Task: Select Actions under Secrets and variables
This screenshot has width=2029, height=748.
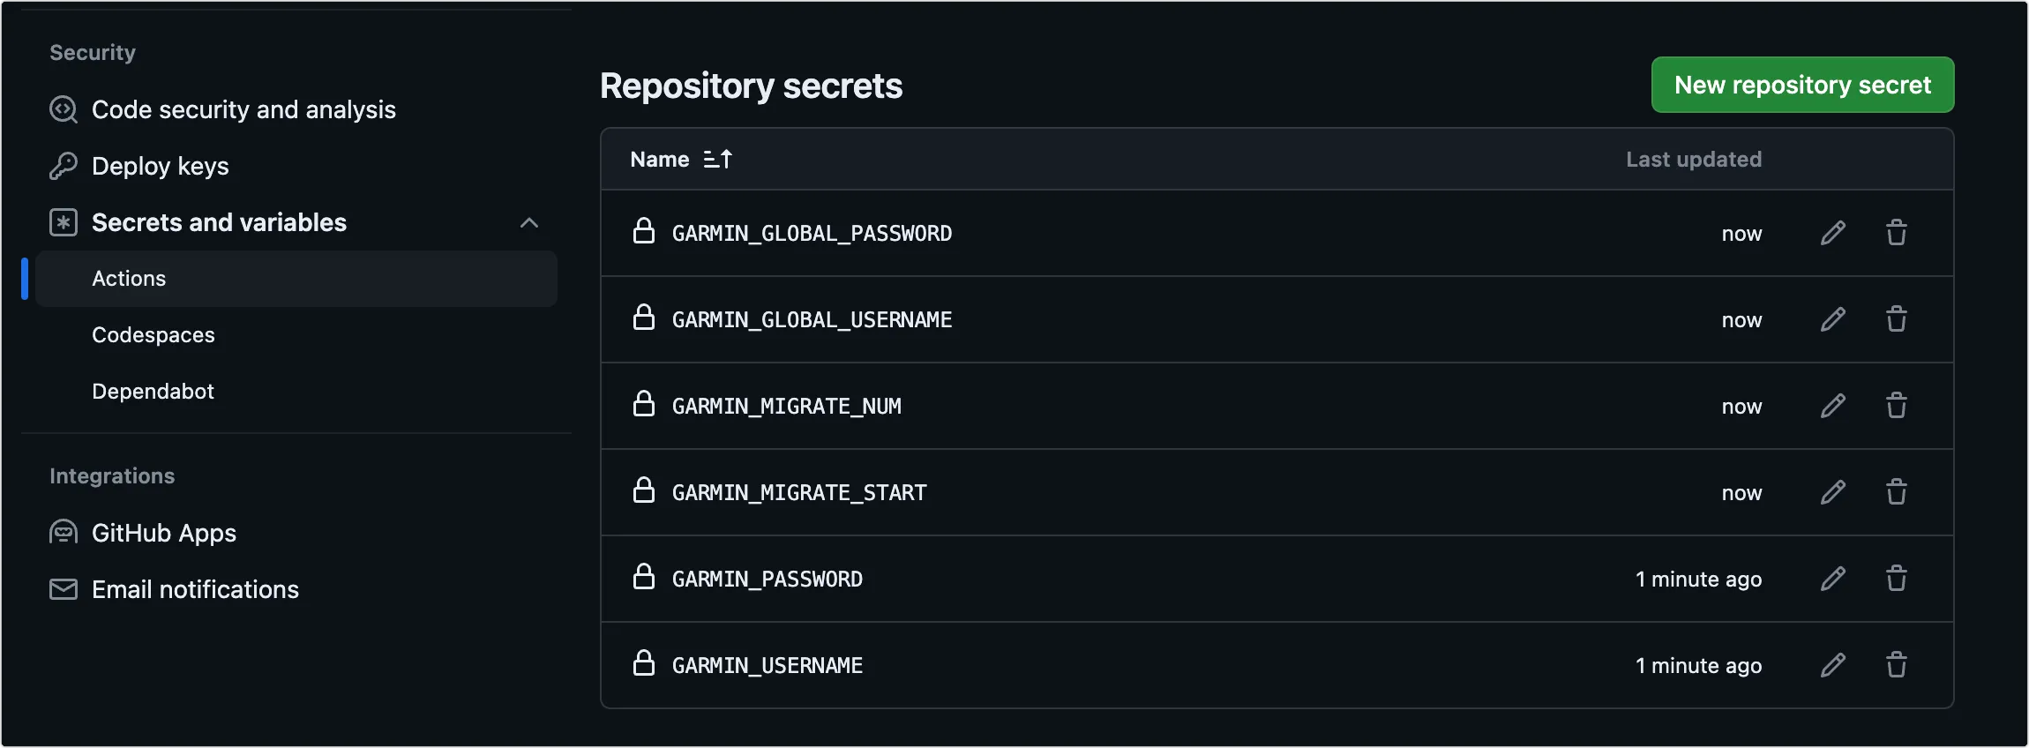Action: tap(129, 279)
